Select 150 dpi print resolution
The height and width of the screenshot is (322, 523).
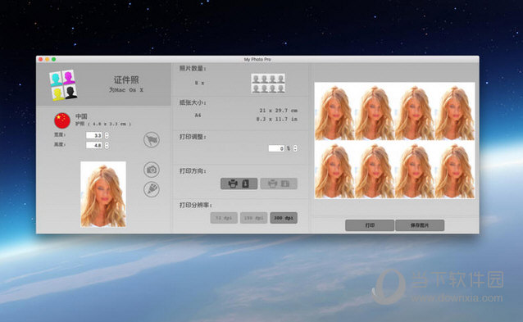click(x=254, y=218)
